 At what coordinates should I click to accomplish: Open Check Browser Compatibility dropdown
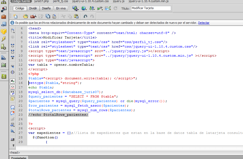coord(108,8)
